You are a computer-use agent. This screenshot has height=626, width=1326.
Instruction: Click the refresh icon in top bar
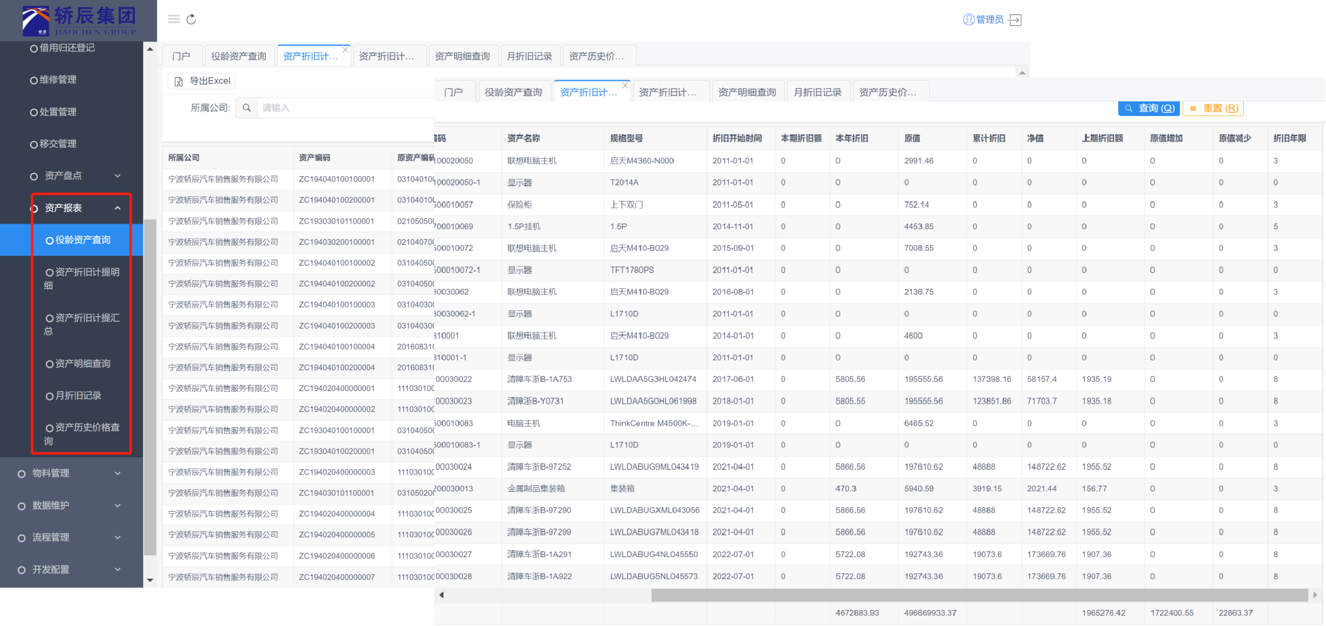[191, 19]
